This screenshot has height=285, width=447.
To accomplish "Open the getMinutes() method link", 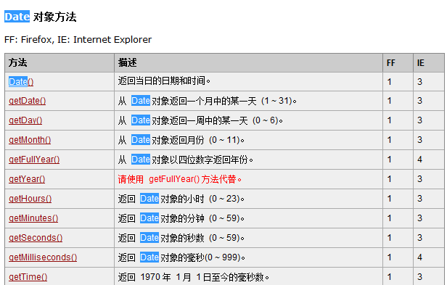I will pyautogui.click(x=33, y=218).
